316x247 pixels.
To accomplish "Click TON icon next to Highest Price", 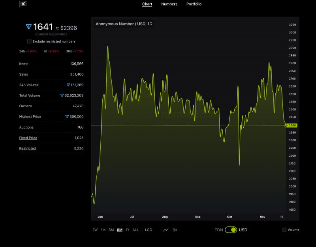I will [x=67, y=117].
